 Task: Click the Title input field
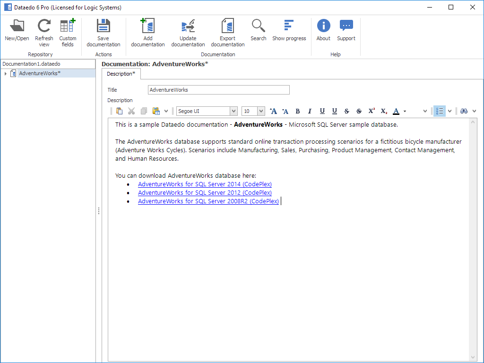[x=218, y=90]
